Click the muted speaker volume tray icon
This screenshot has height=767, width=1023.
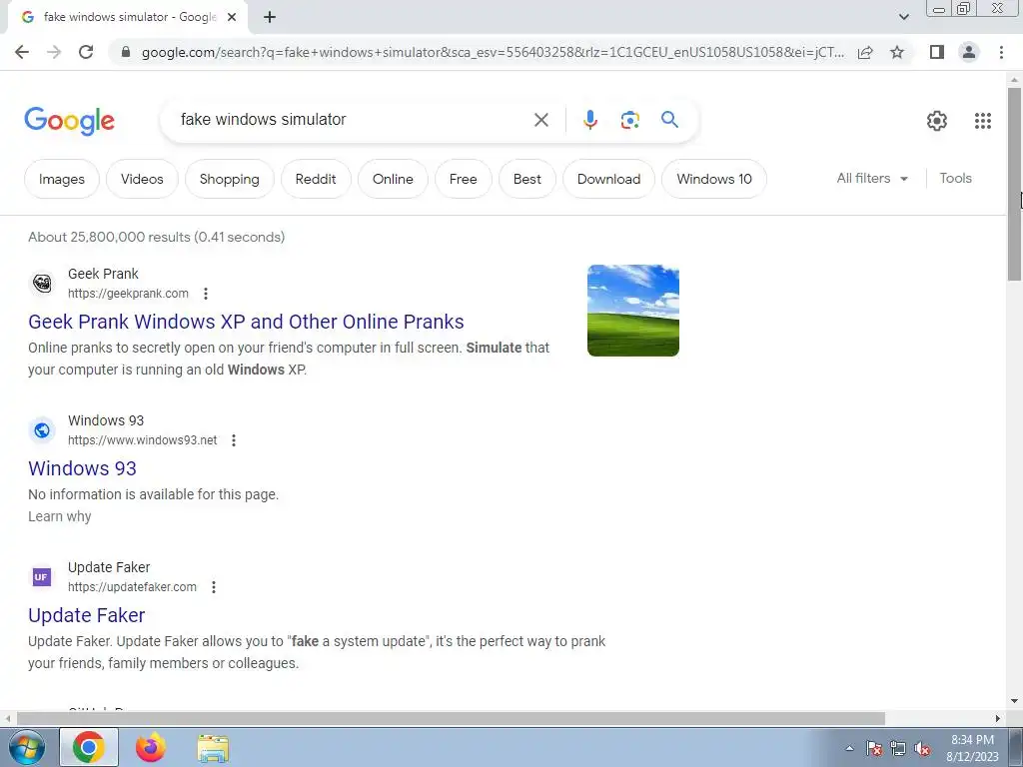[922, 749]
